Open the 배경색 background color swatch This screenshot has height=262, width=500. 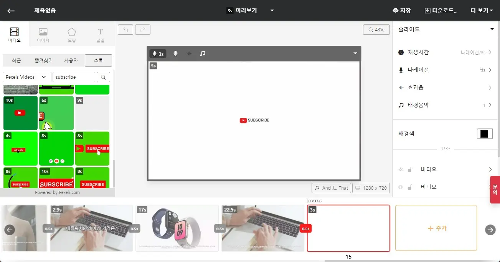point(485,133)
